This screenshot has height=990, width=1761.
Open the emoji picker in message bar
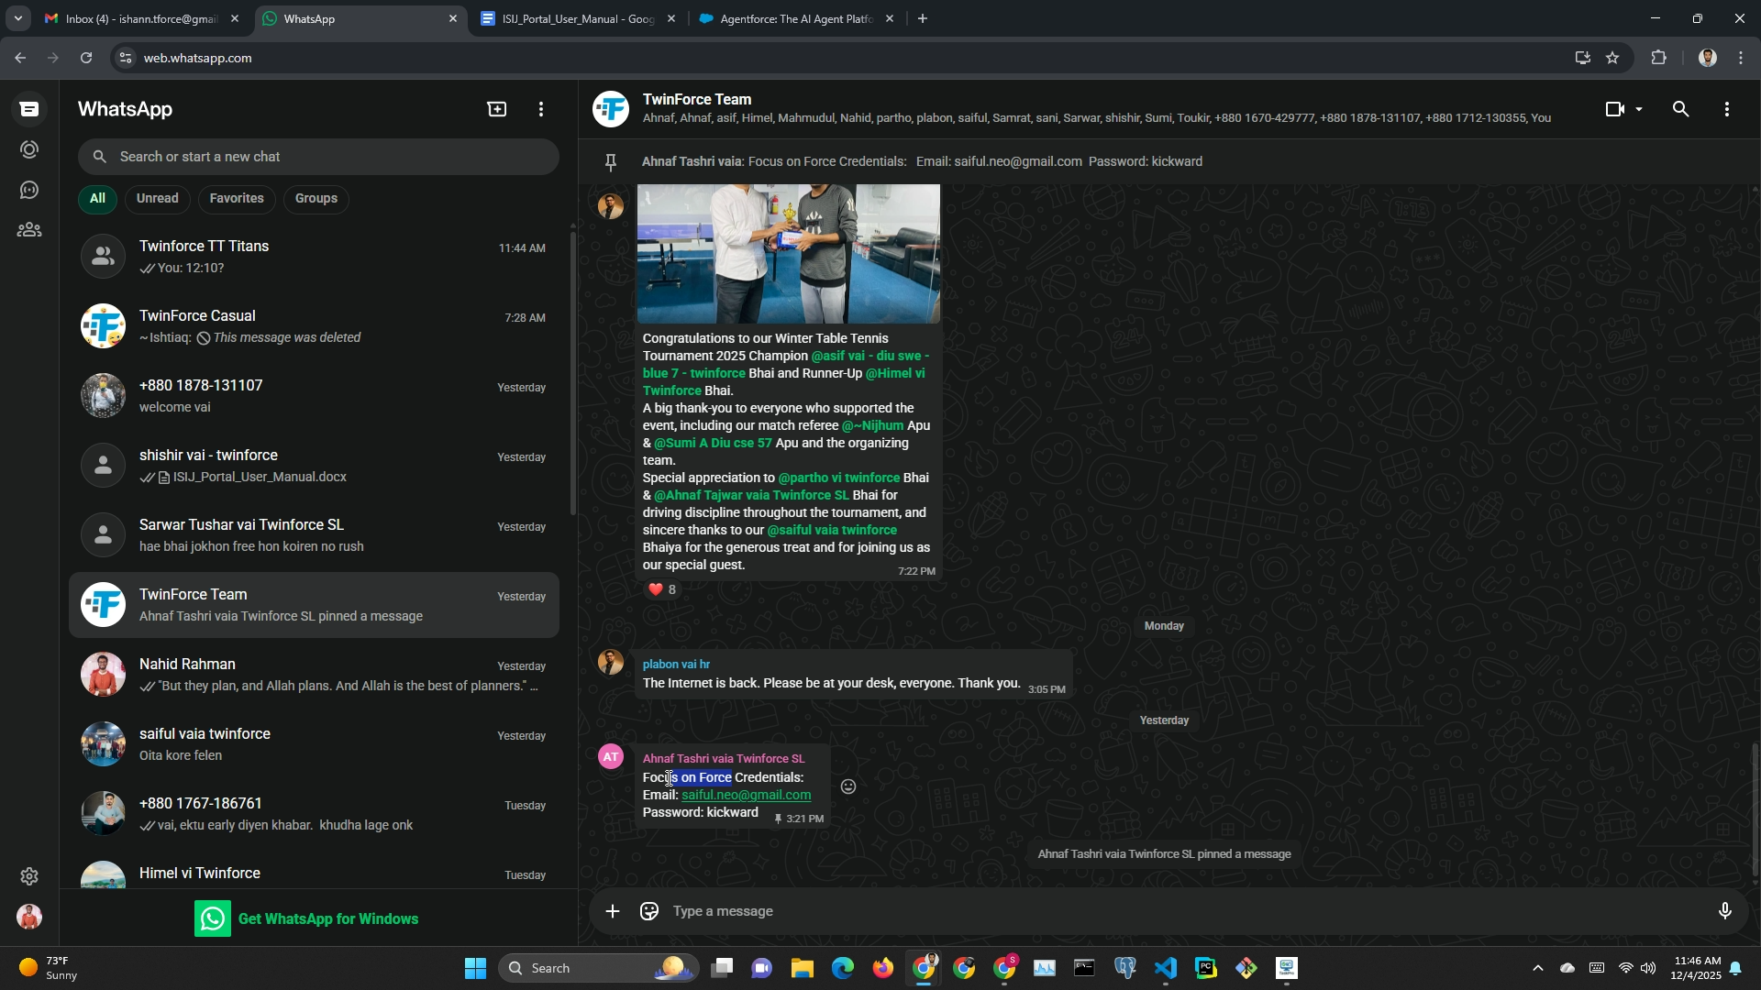tap(649, 911)
